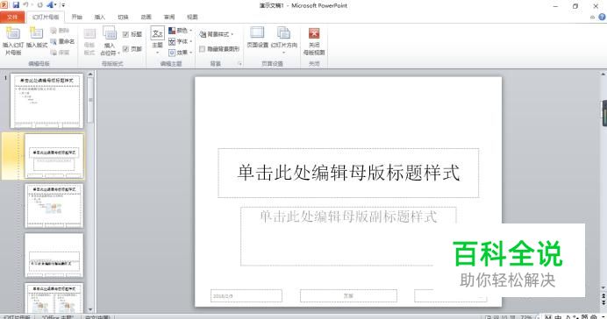
Task: Switch to the Animations (动画) tab
Action: coord(146,17)
